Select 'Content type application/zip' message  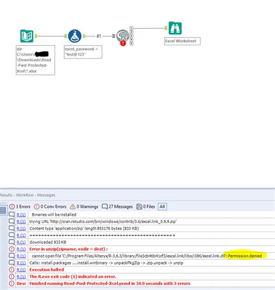[x=84, y=229]
